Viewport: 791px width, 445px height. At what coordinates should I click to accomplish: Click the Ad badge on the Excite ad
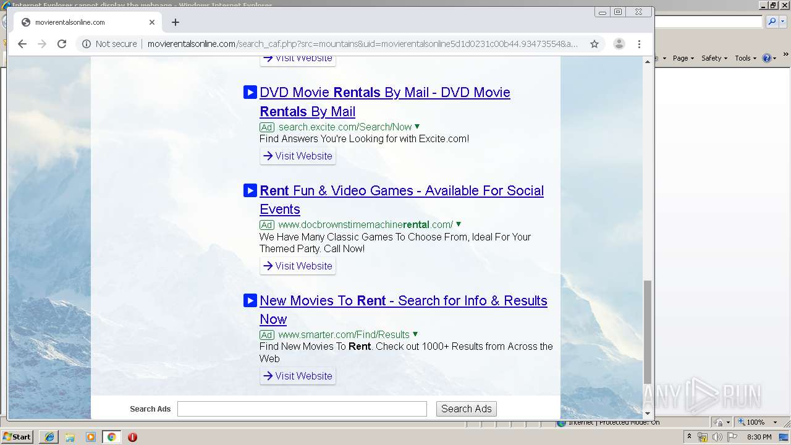[x=266, y=127]
